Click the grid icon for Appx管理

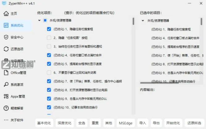(x=6, y=96)
